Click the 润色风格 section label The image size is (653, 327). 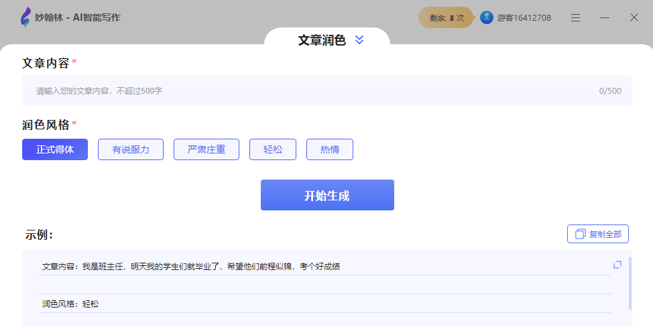click(46, 125)
